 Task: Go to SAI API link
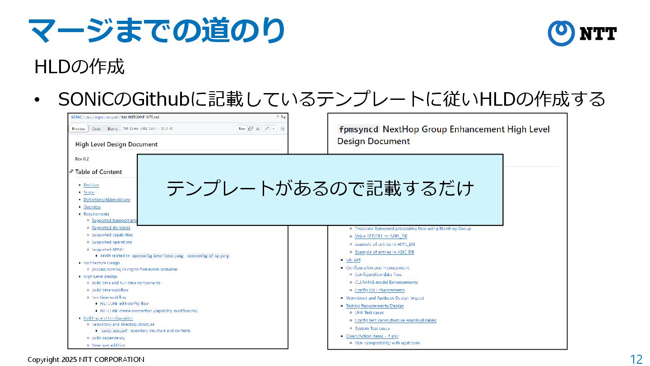pyautogui.click(x=353, y=260)
